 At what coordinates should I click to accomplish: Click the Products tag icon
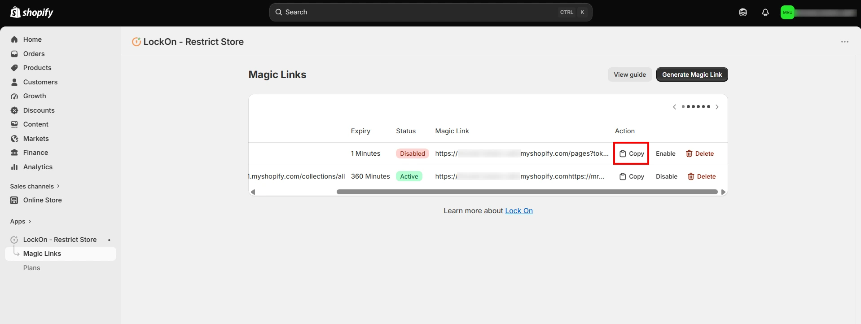(14, 68)
